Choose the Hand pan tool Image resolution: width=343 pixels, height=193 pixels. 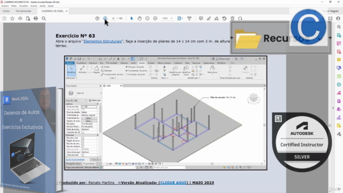pos(139,19)
